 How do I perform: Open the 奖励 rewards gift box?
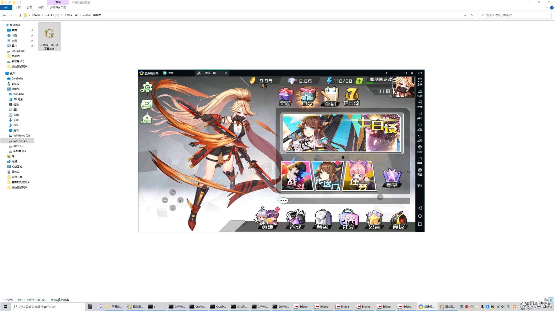click(x=285, y=97)
